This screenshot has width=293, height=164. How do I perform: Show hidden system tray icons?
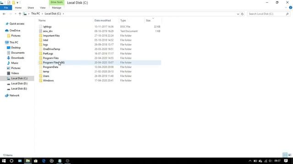pos(250,161)
